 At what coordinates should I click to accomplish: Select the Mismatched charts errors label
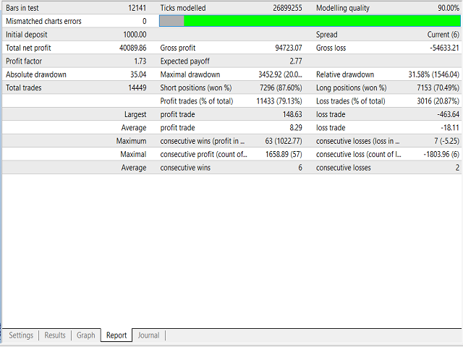(x=43, y=21)
